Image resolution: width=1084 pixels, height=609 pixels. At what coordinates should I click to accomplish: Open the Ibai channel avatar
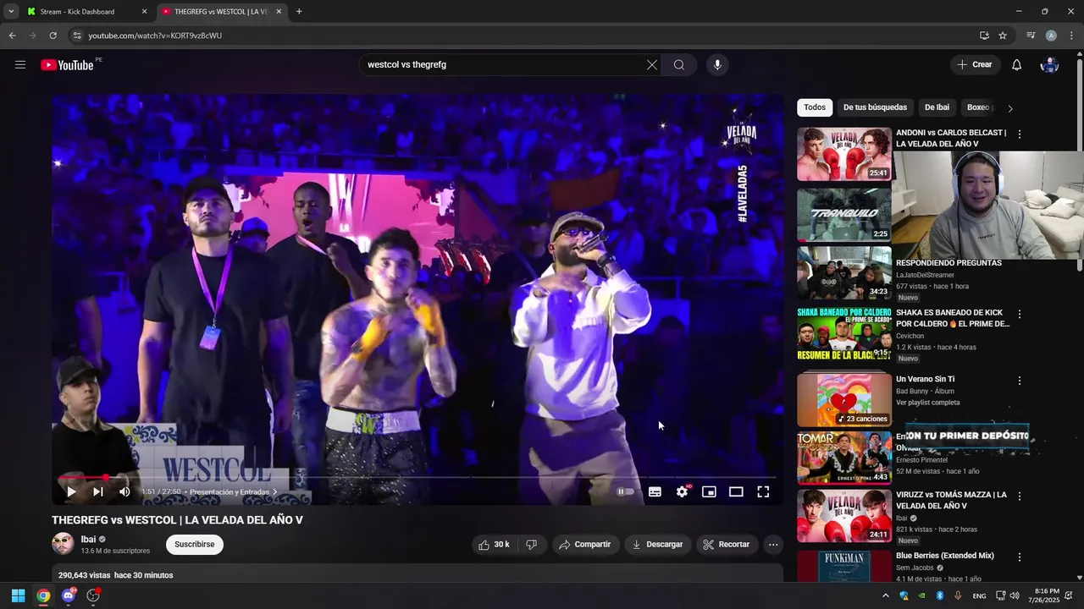64,544
